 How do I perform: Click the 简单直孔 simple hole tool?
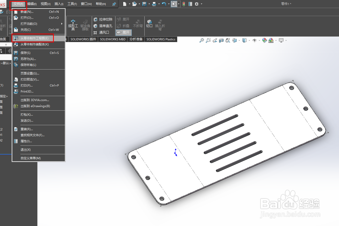(x=103, y=26)
